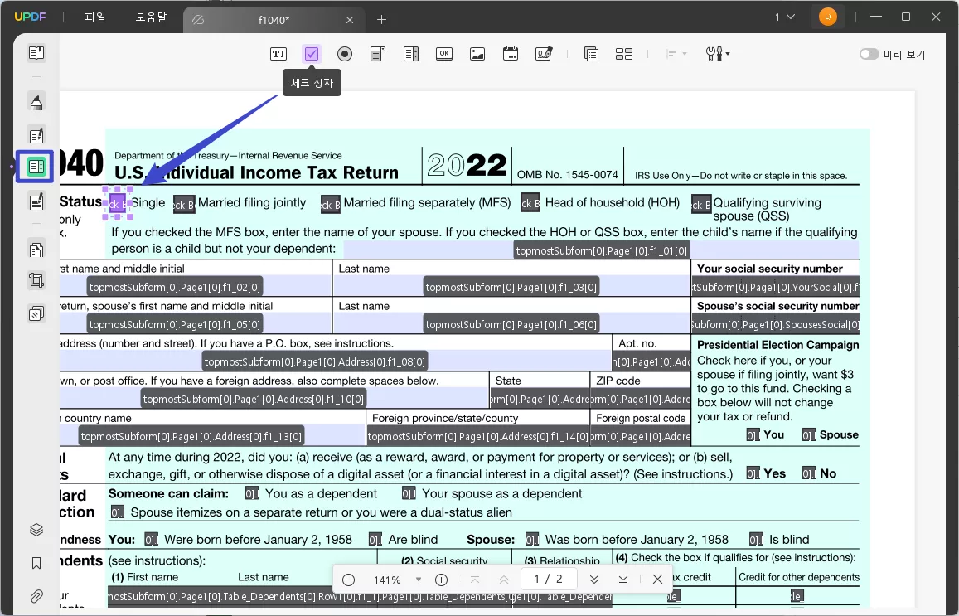Select the digital assets No checkbox field
Viewport: 959px width, 616px height.
809,473
